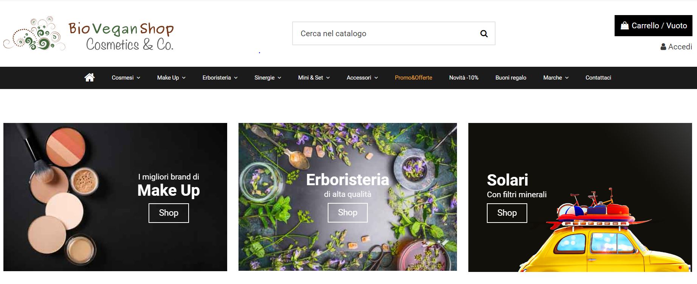The width and height of the screenshot is (697, 284).
Task: Click the user Accedi login icon
Action: [663, 47]
